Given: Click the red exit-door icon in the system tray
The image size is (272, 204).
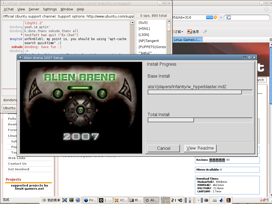Looking at the screenshot, I should [x=228, y=200].
